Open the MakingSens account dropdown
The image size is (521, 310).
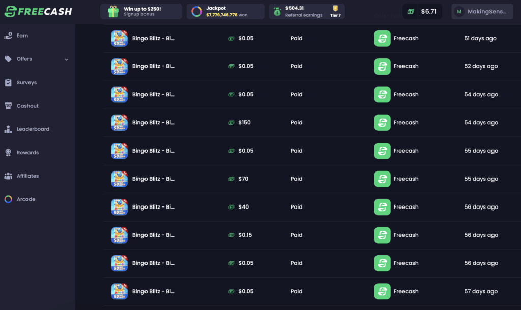482,11
